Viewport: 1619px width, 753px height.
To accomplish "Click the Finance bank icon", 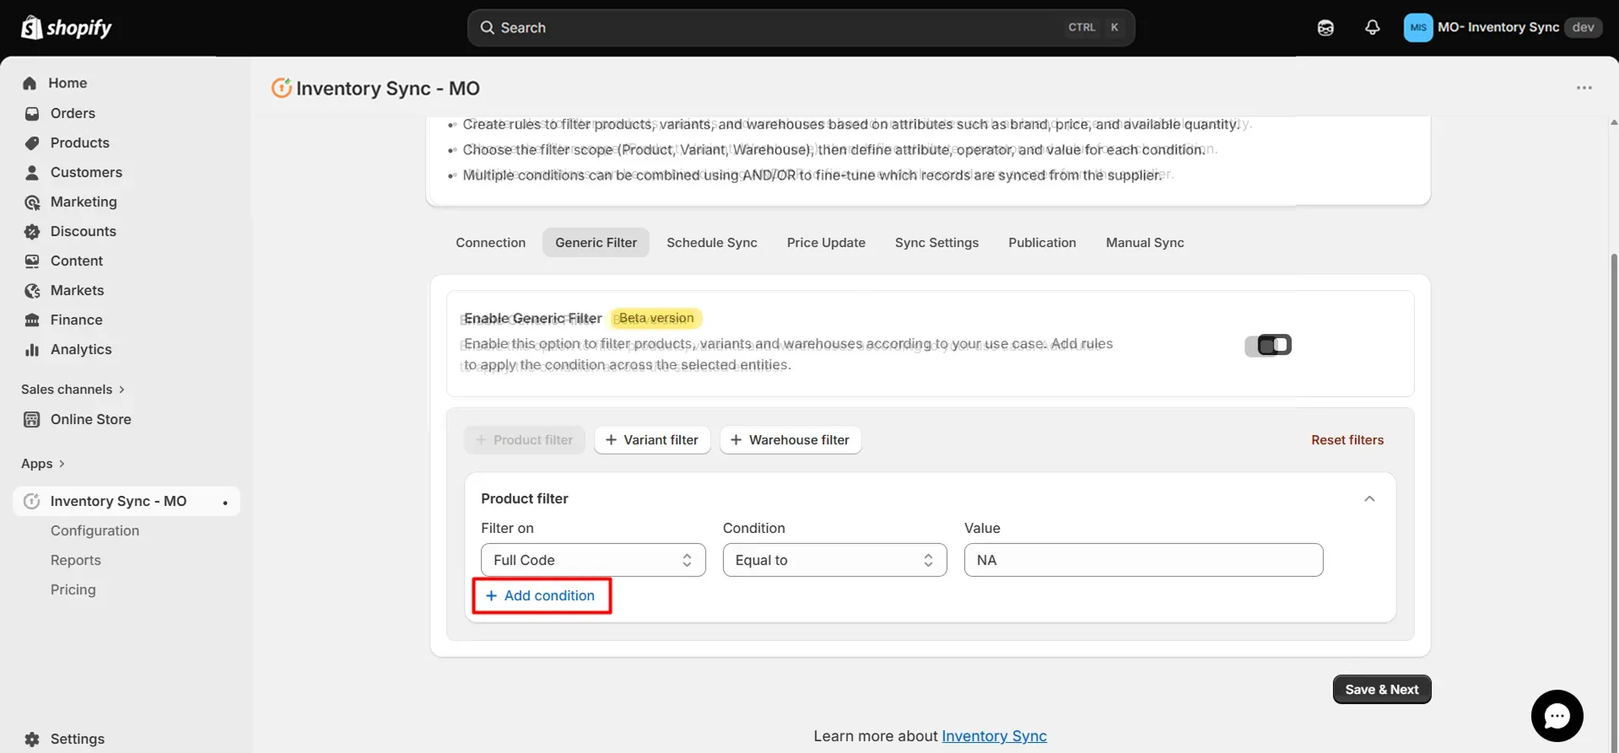I will click(x=32, y=320).
